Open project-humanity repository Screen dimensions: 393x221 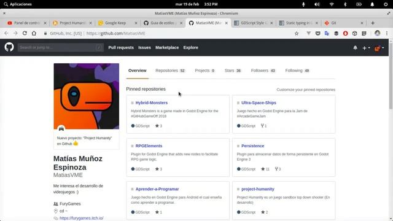(258, 189)
